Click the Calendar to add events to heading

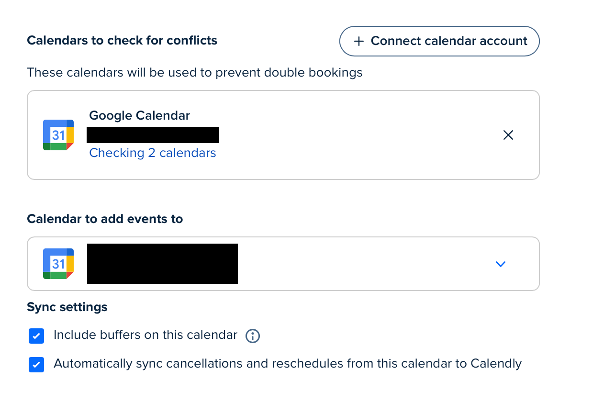(x=105, y=219)
